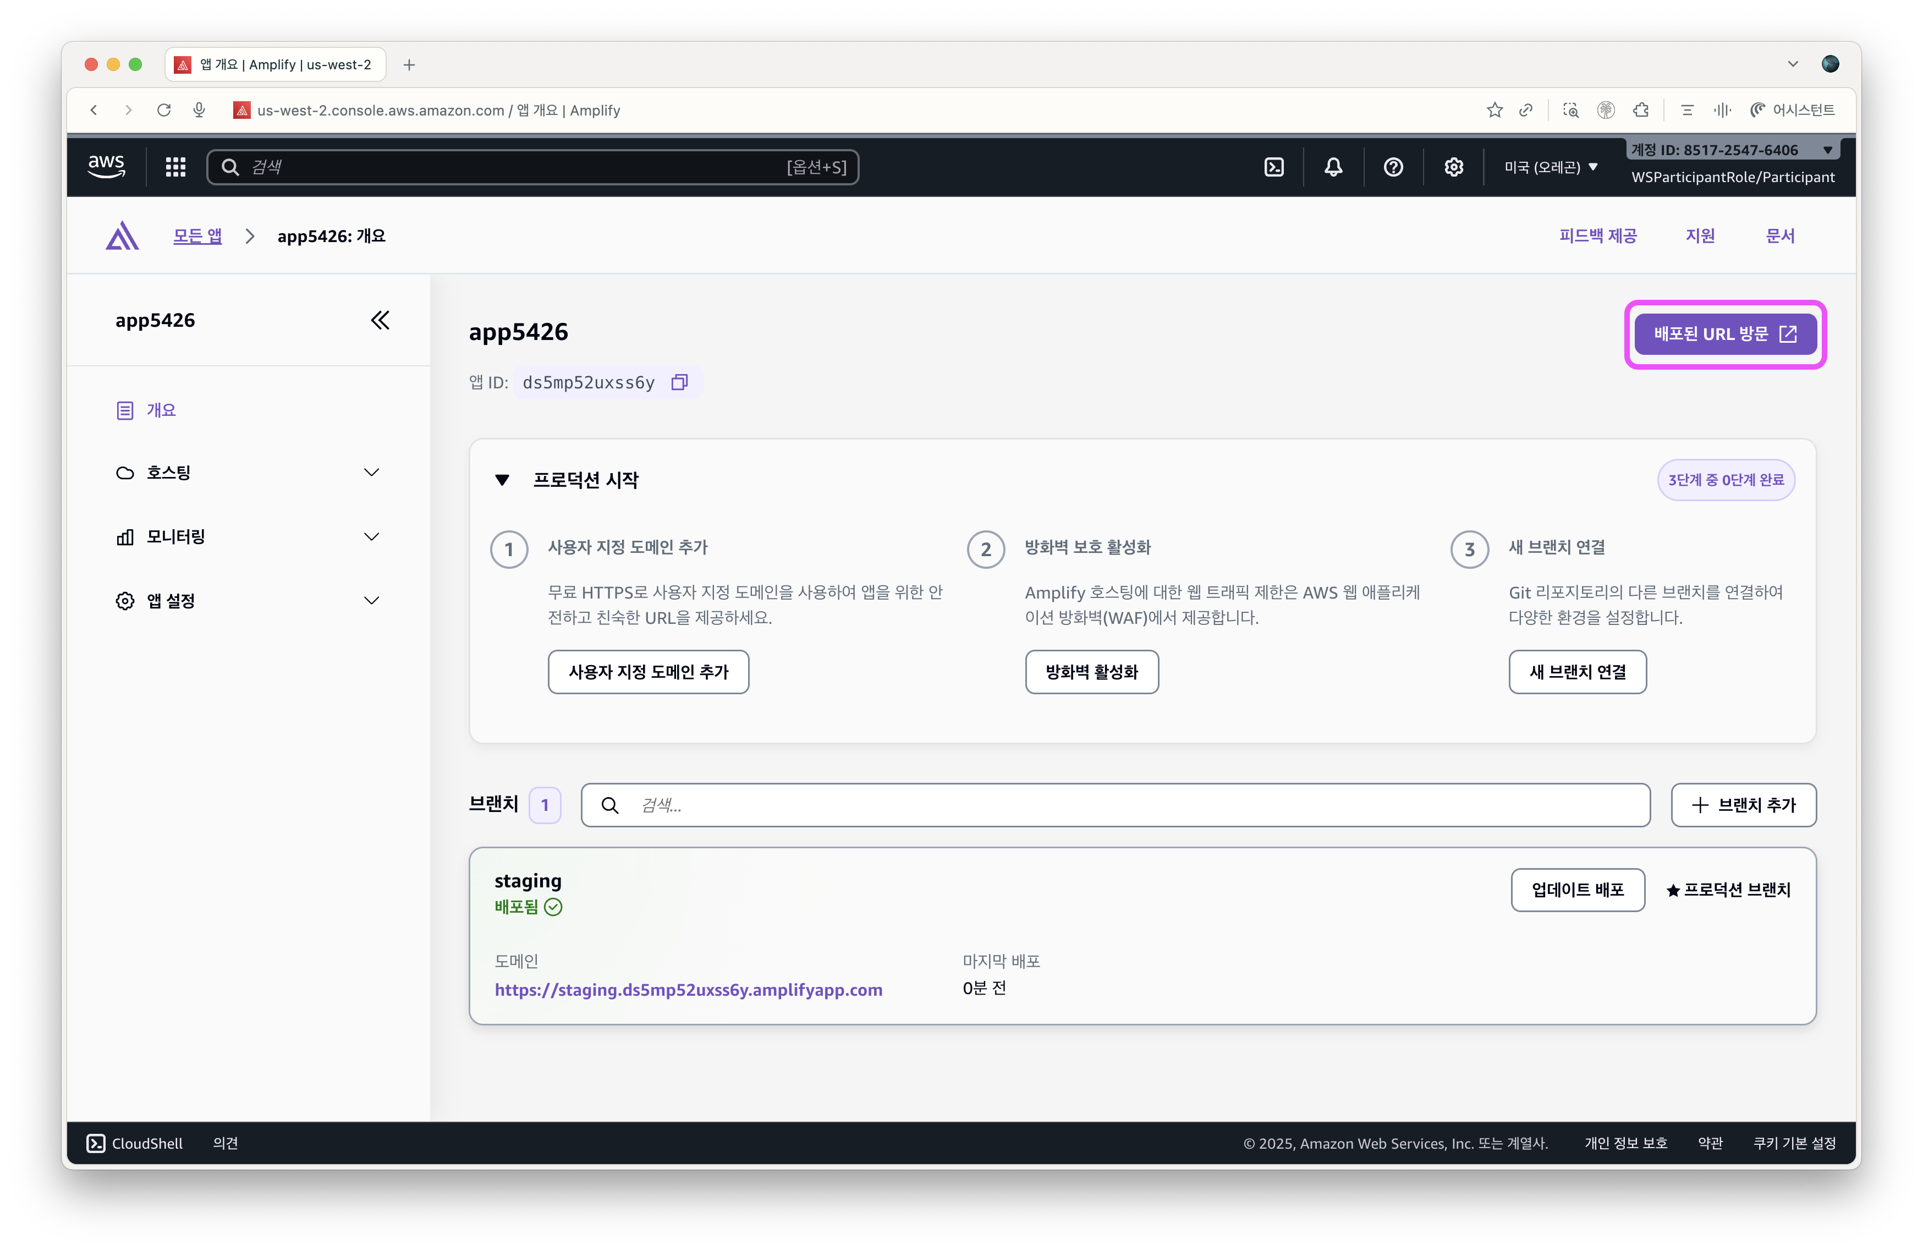1923x1251 pixels.
Task: Open the help question mark menu
Action: (1393, 167)
